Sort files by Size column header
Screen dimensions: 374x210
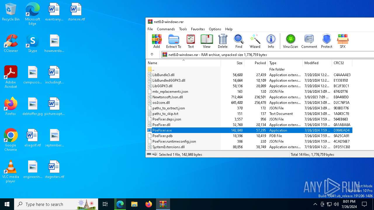pos(233,63)
